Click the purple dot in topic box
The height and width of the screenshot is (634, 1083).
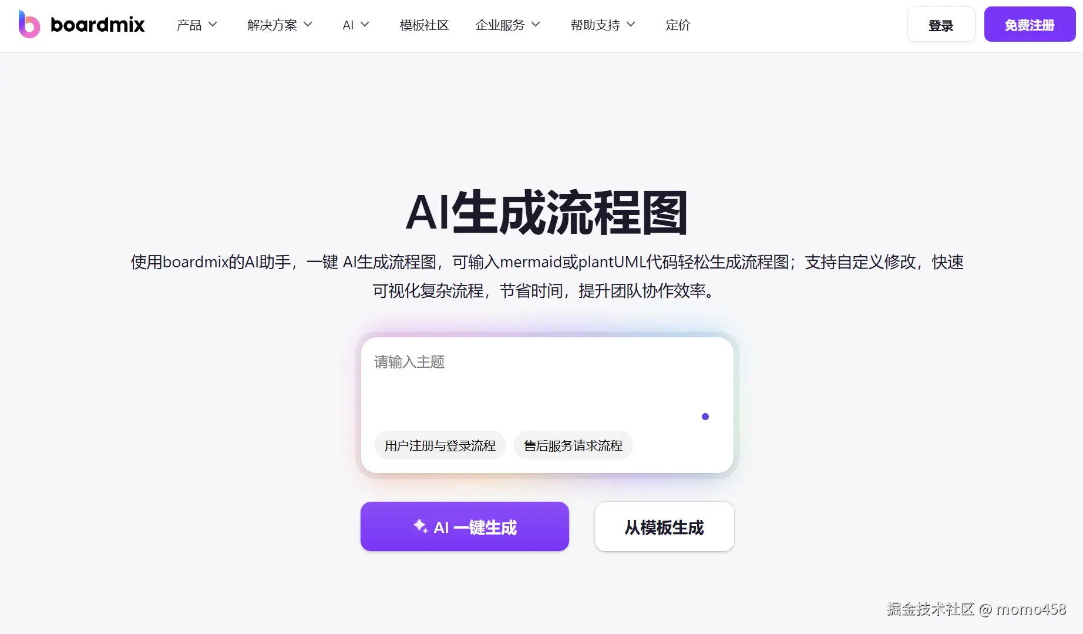705,417
